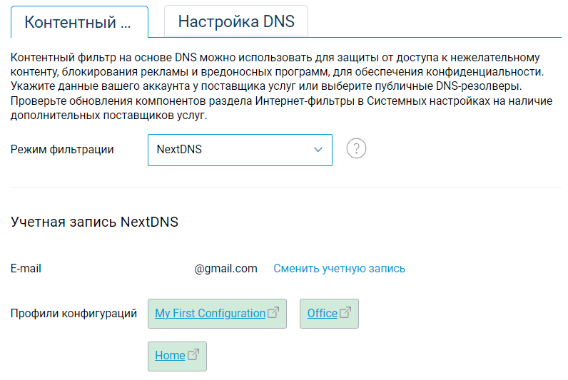Screen dimensions: 568x380
Task: Click external link icon beside Home
Action: click(193, 355)
